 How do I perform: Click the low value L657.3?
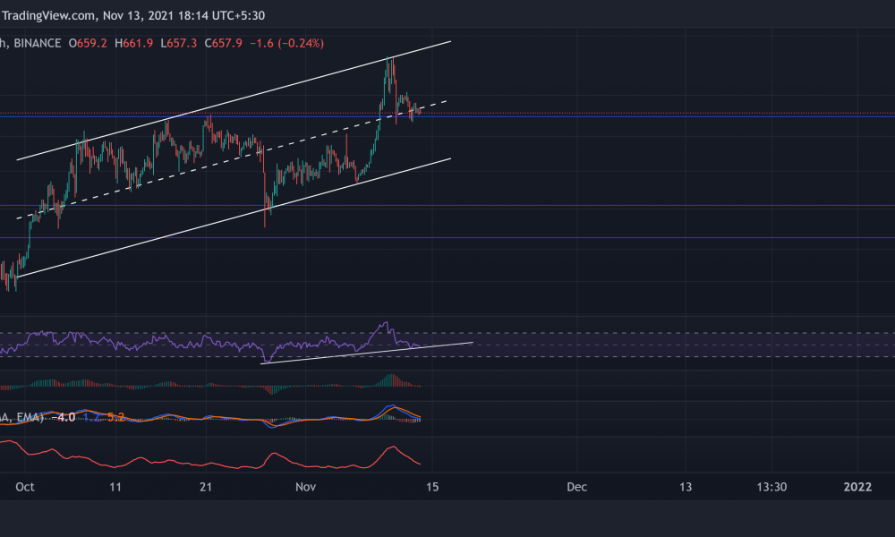pyautogui.click(x=179, y=43)
